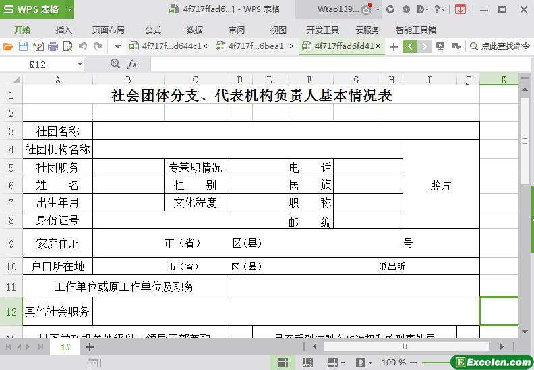
Task: Click into the formula bar input
Action: click(x=340, y=64)
